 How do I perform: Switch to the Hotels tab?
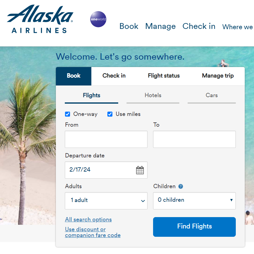coord(152,95)
